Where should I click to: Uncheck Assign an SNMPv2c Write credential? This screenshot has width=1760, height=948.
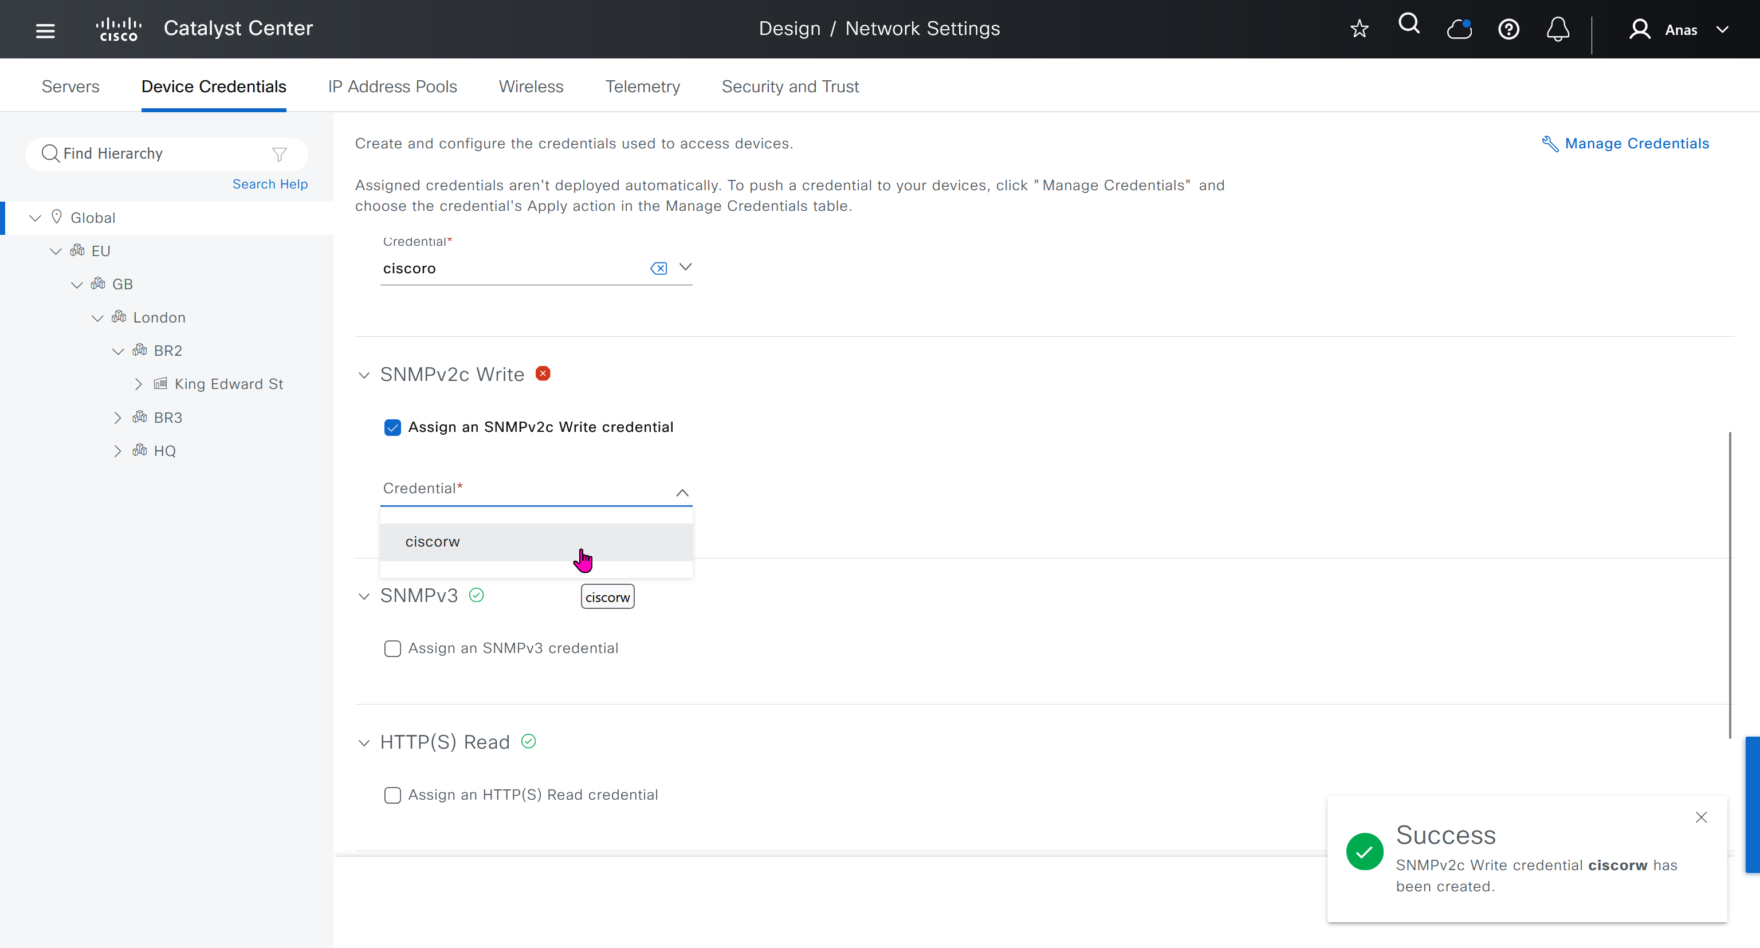point(392,427)
